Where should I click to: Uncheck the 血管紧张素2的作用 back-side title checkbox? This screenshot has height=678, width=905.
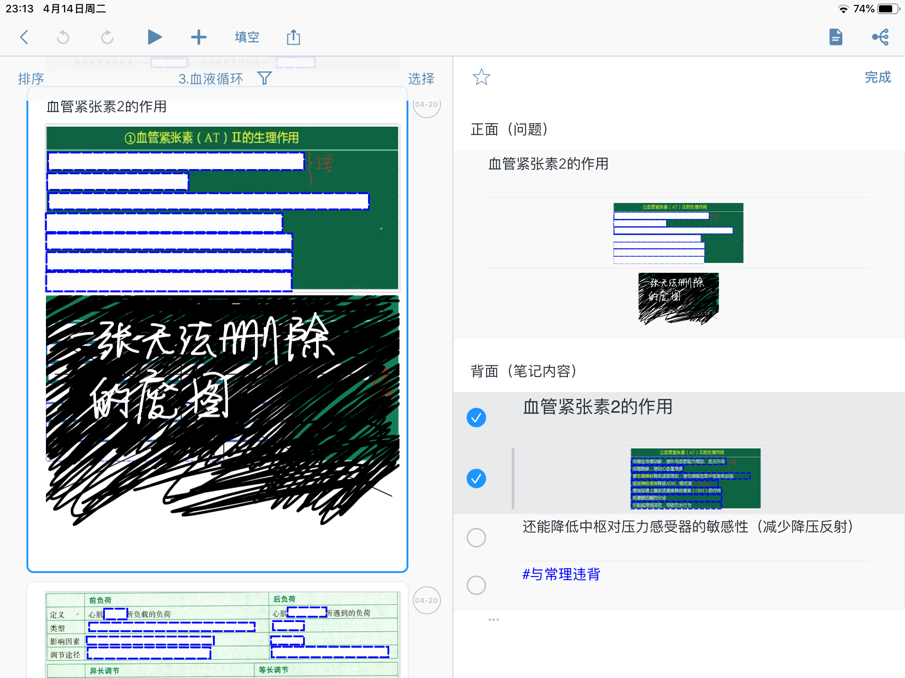[x=476, y=418]
